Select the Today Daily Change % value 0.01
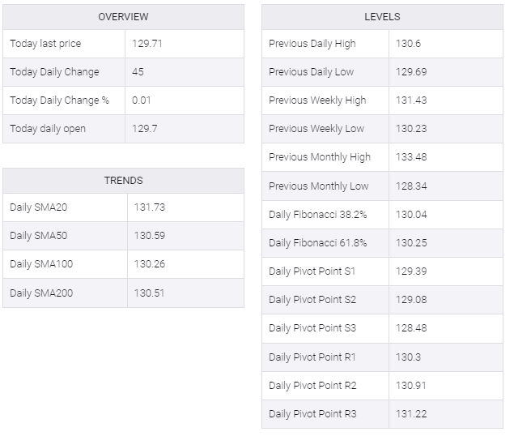514x436 pixels. click(142, 100)
